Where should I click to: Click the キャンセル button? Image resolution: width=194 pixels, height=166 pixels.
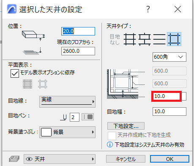click(126, 159)
